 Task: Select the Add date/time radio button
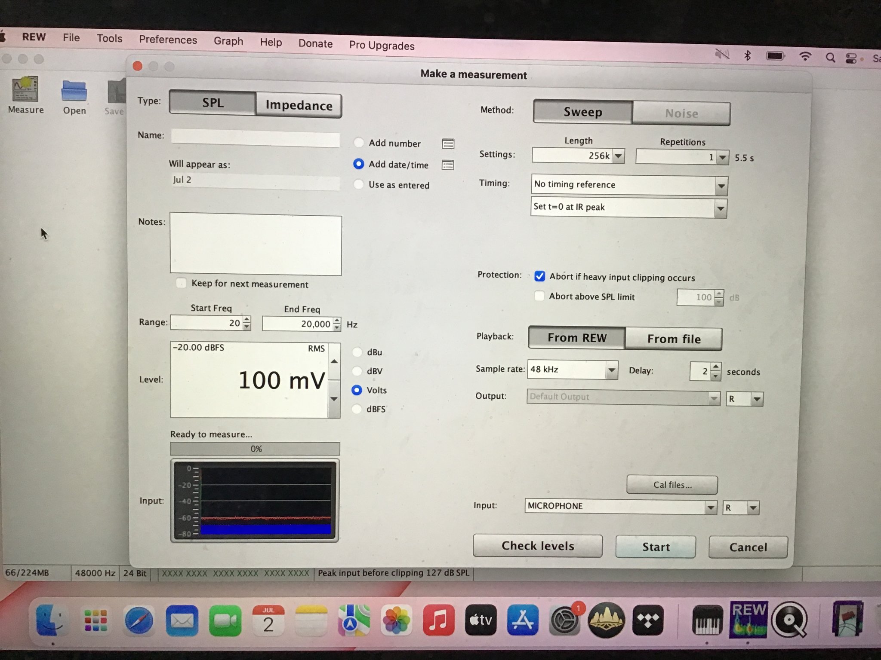[358, 164]
